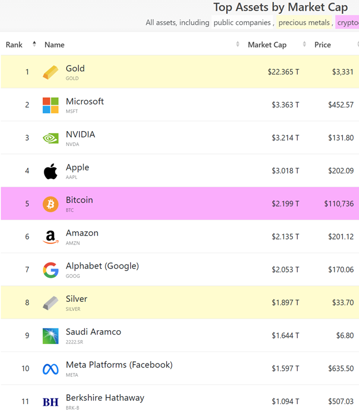Open the Alphabet (Google) link
This screenshot has width=359, height=413.
pyautogui.click(x=102, y=266)
